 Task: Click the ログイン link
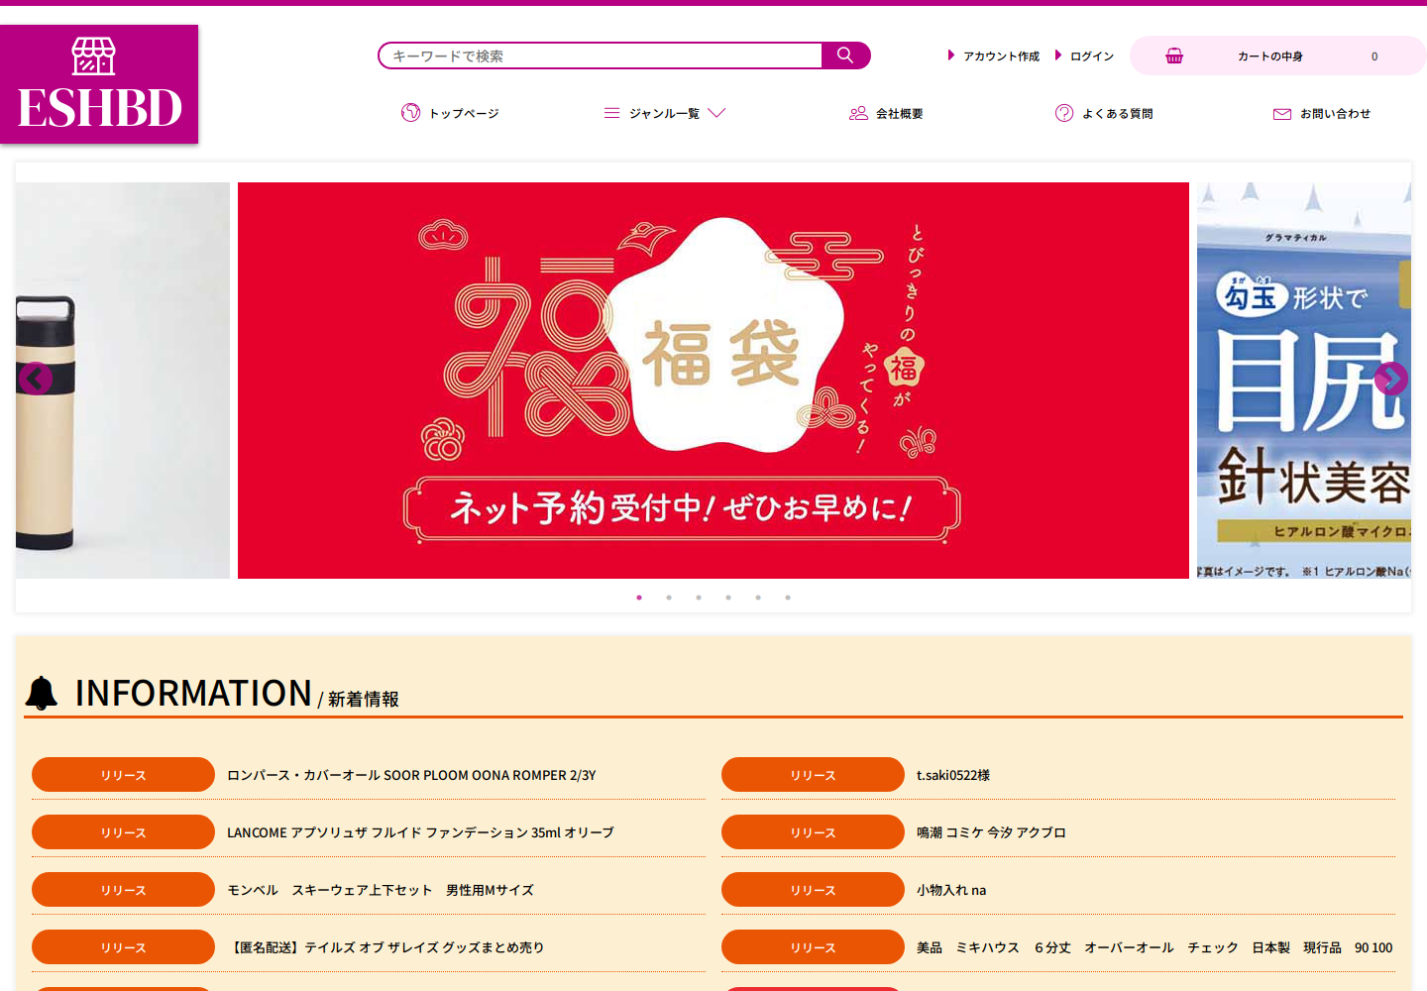tap(1092, 56)
